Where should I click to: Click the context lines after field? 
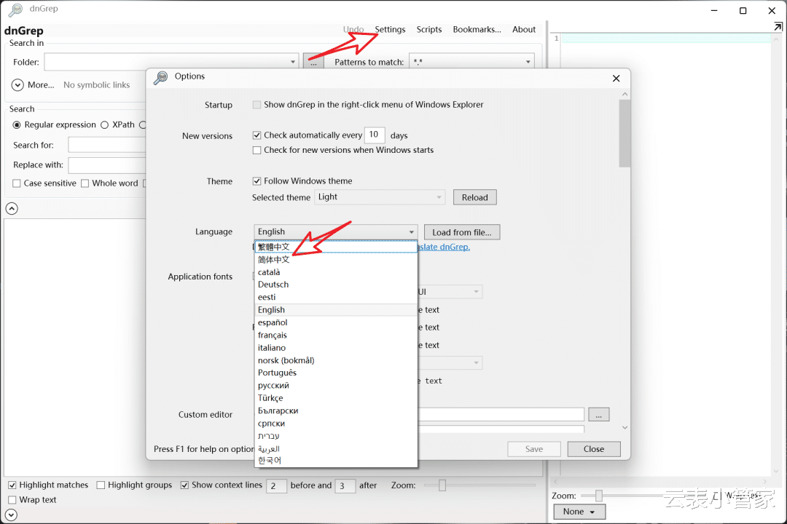click(345, 486)
